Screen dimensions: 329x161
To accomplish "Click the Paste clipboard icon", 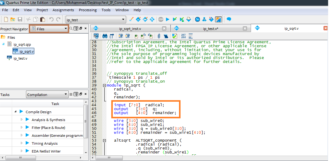I will click(43, 20).
